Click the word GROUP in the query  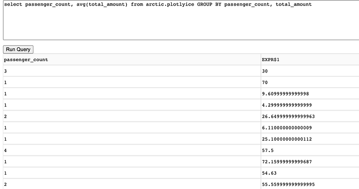click(x=205, y=4)
